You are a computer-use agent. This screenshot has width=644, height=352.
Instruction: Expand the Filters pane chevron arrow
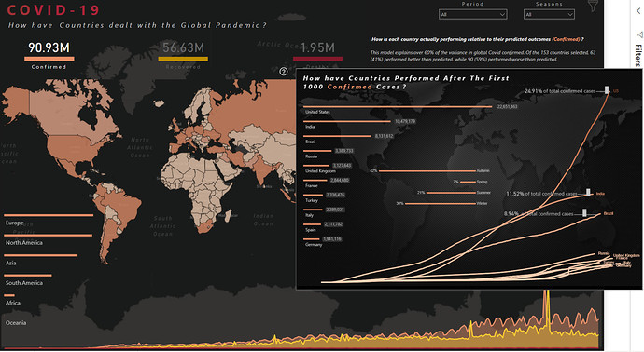coord(638,11)
